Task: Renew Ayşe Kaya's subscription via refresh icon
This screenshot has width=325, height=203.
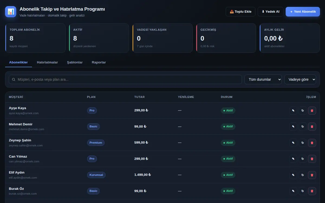Action: click(x=303, y=110)
